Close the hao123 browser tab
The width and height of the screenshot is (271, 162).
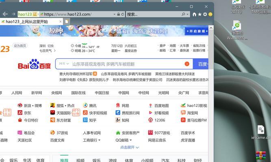tap(60, 21)
